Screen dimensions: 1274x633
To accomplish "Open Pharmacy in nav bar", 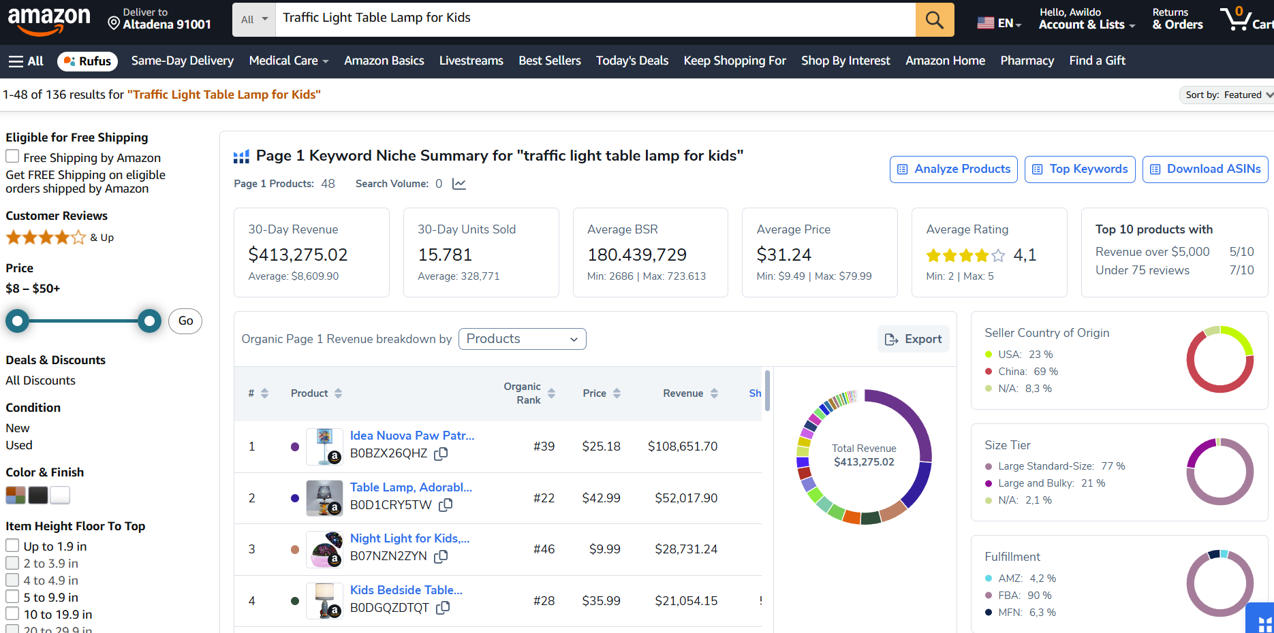I will [x=1027, y=61].
